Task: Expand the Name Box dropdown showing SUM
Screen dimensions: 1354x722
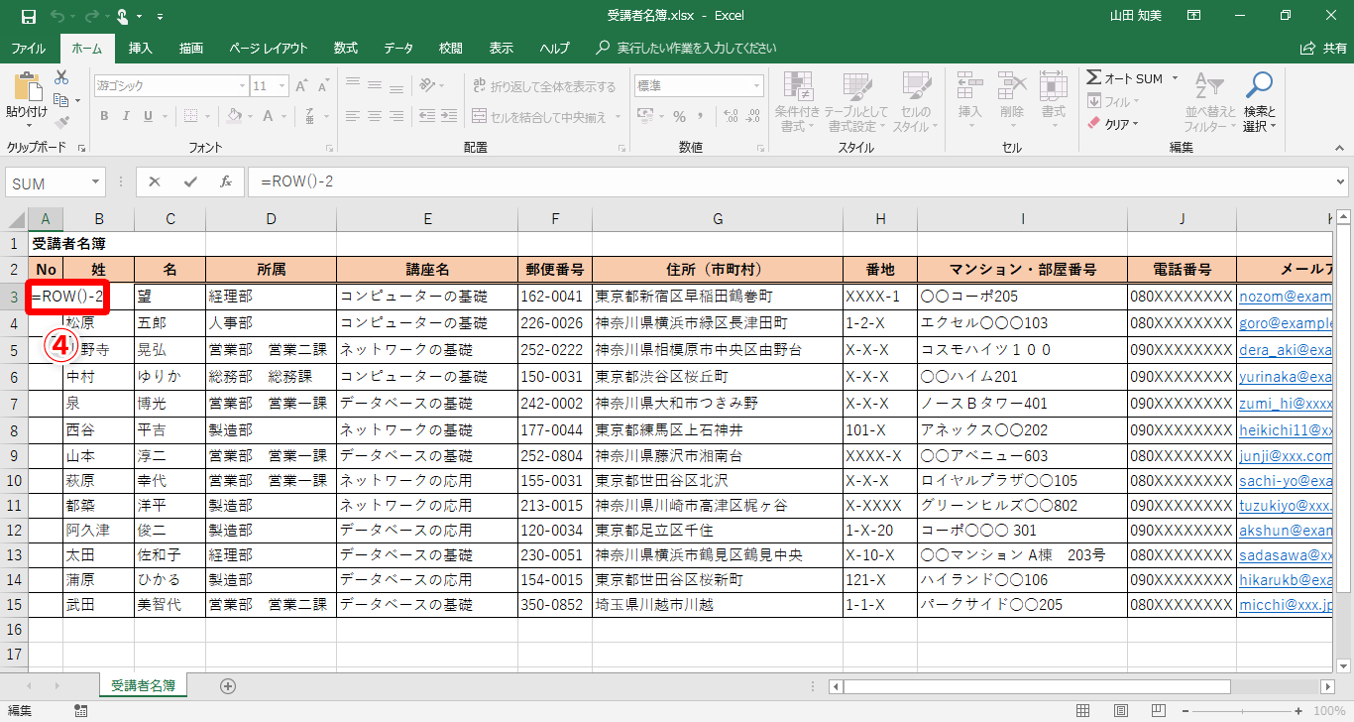Action: click(x=96, y=182)
